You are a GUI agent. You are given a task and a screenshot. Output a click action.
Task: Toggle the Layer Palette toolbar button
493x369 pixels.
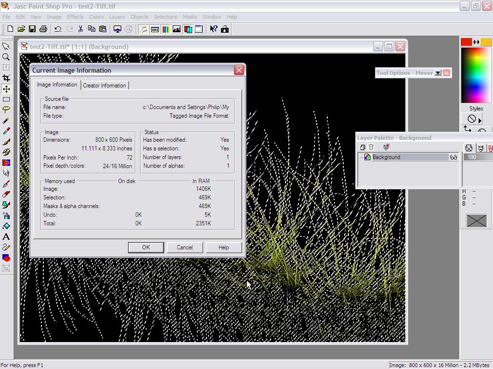(x=188, y=29)
